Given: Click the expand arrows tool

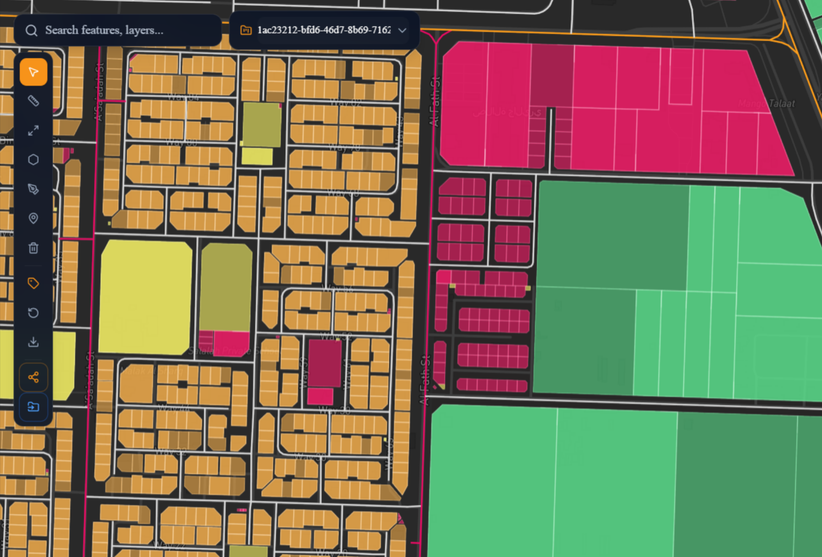Looking at the screenshot, I should tap(33, 131).
